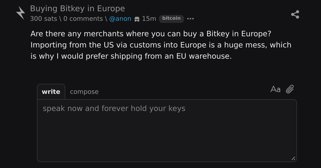Screen dimensions: 321x168
Task: Attach a file with the paperclip icon
Action: pyautogui.click(x=290, y=89)
